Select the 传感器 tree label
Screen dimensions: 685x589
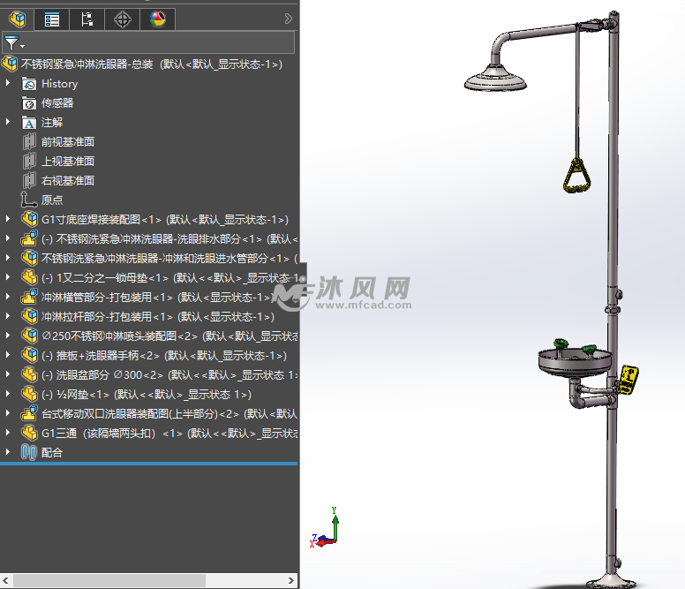point(57,103)
